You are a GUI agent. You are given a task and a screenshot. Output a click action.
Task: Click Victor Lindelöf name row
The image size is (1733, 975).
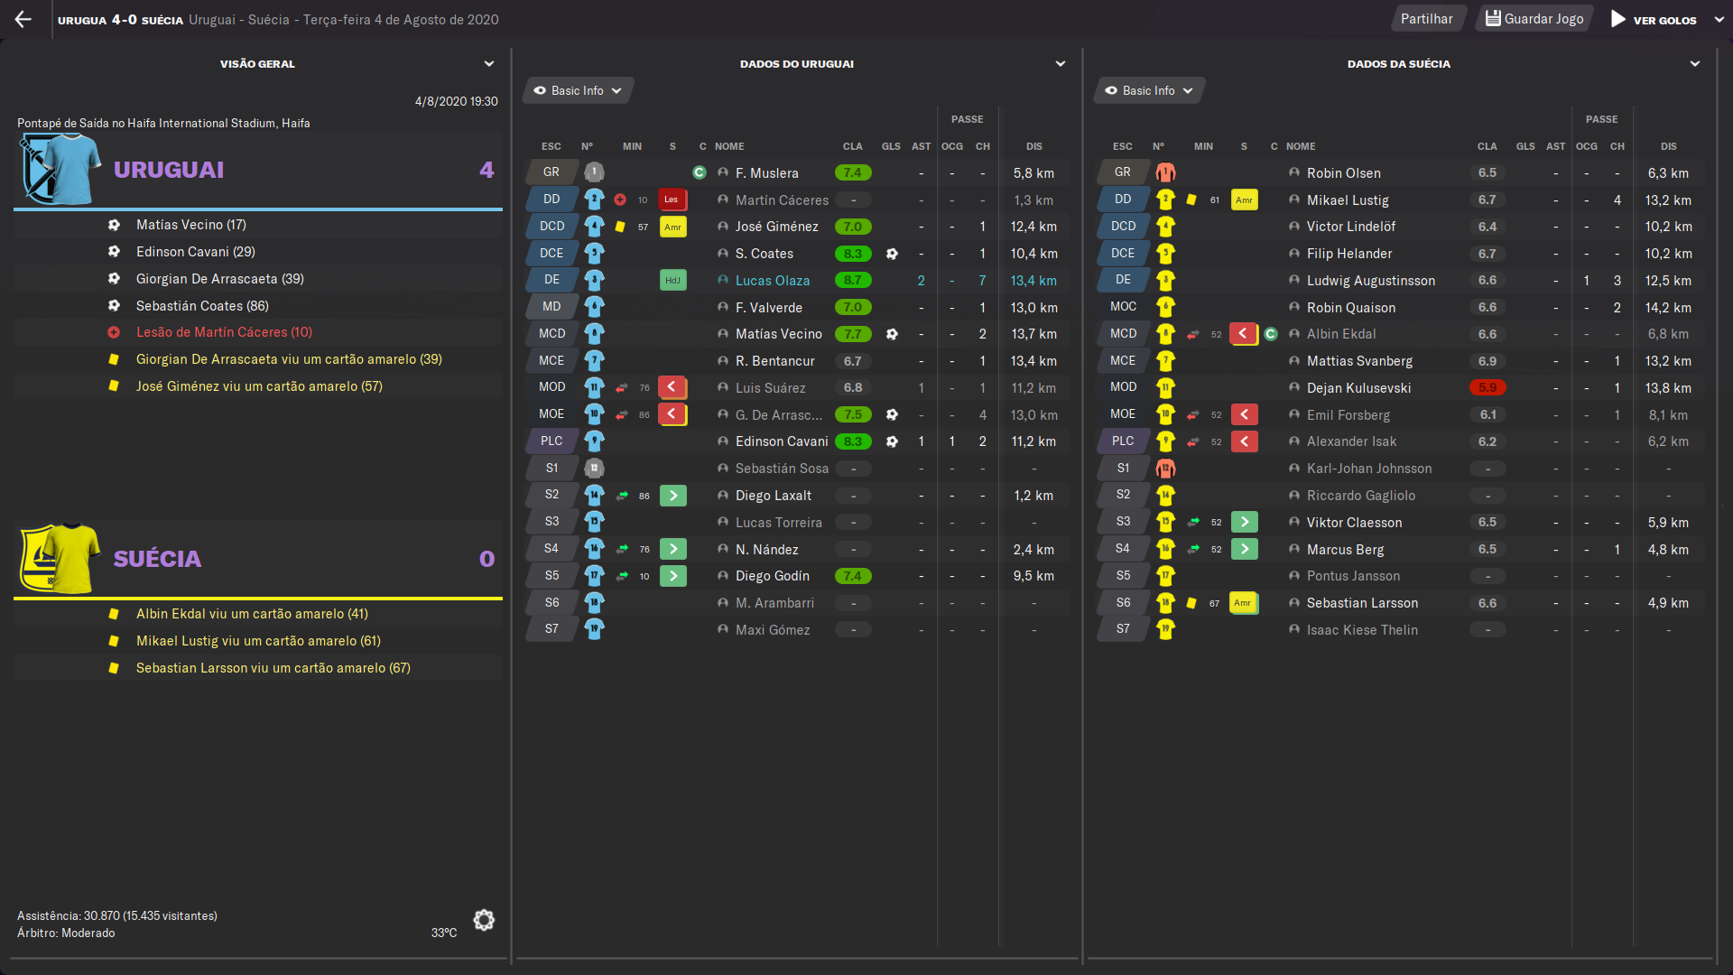(x=1350, y=227)
